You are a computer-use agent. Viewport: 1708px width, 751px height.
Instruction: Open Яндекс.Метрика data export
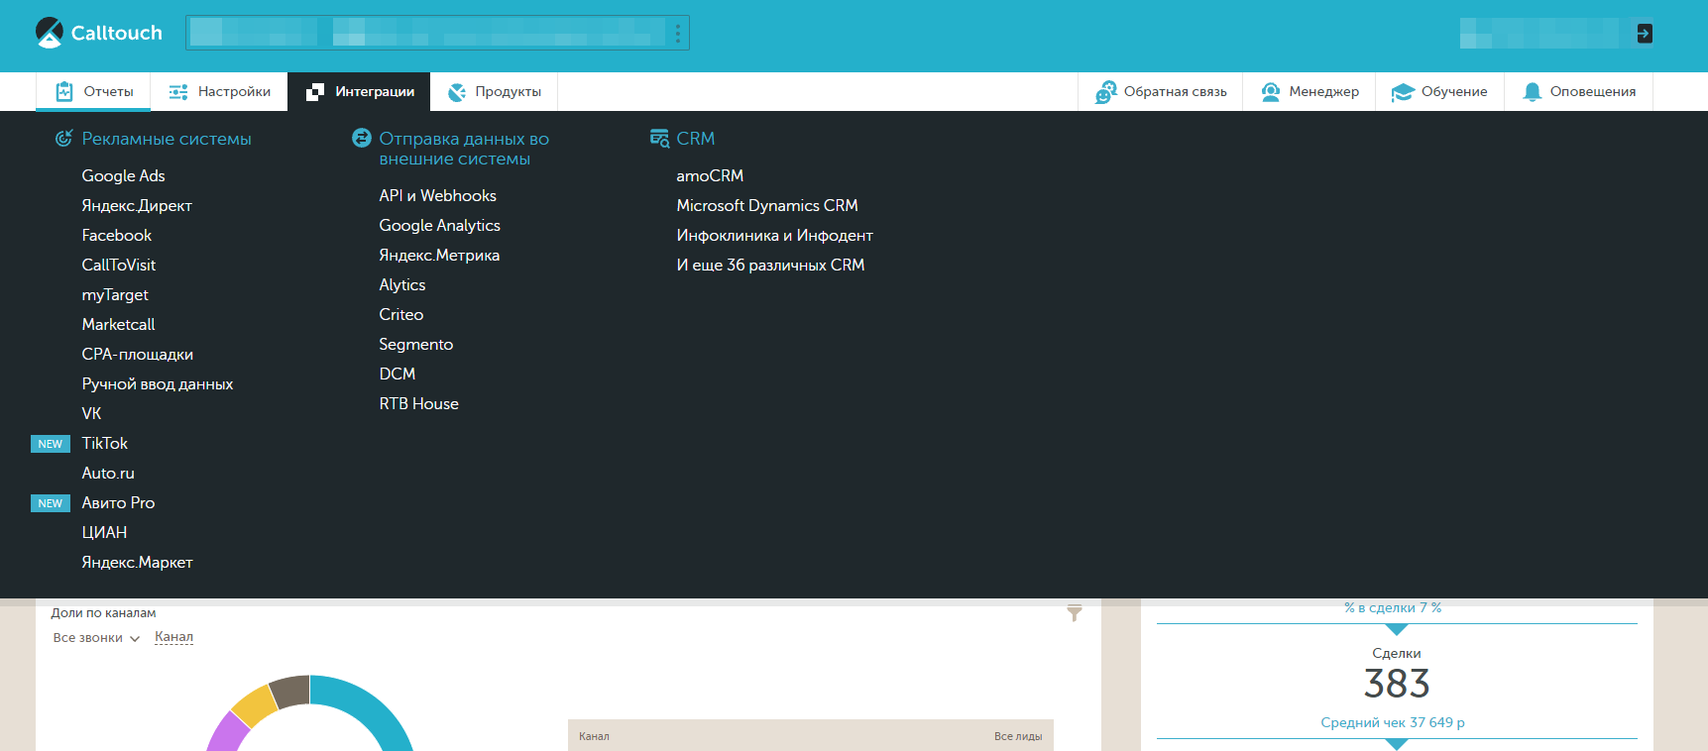438,255
